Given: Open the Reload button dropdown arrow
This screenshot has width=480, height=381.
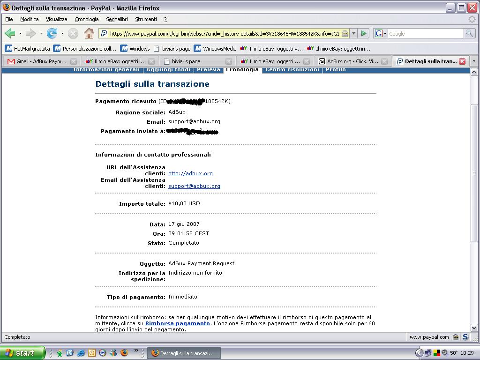Looking at the screenshot, I should pos(62,33).
